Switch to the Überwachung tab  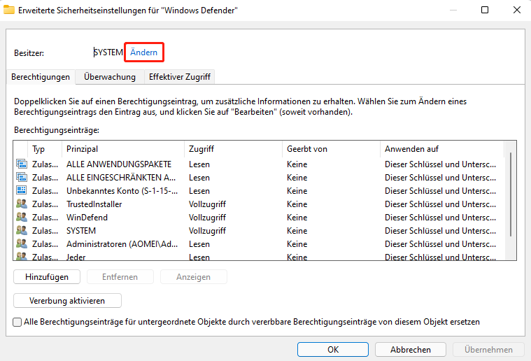[110, 77]
